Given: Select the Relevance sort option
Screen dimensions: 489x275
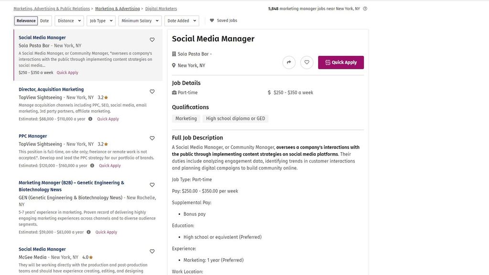Looking at the screenshot, I should tap(25, 21).
